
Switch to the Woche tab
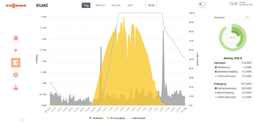click(x=100, y=5)
